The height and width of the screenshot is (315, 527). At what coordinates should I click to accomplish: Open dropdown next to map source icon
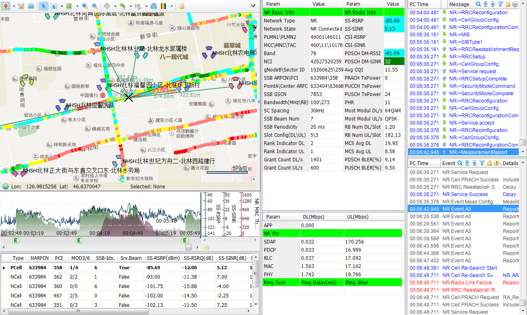[14, 7]
